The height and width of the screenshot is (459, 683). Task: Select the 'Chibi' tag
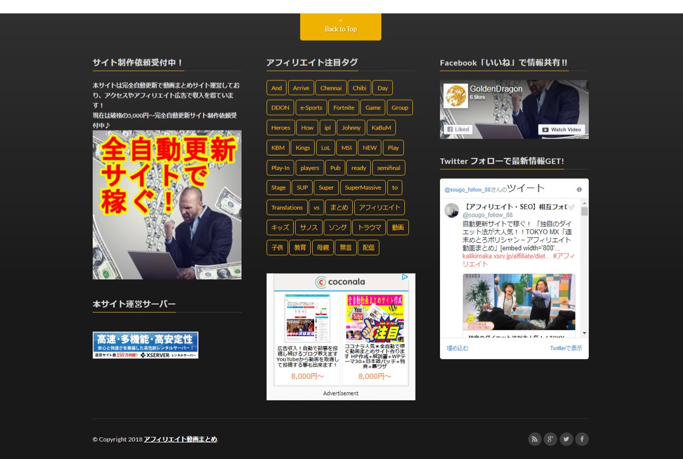click(359, 88)
